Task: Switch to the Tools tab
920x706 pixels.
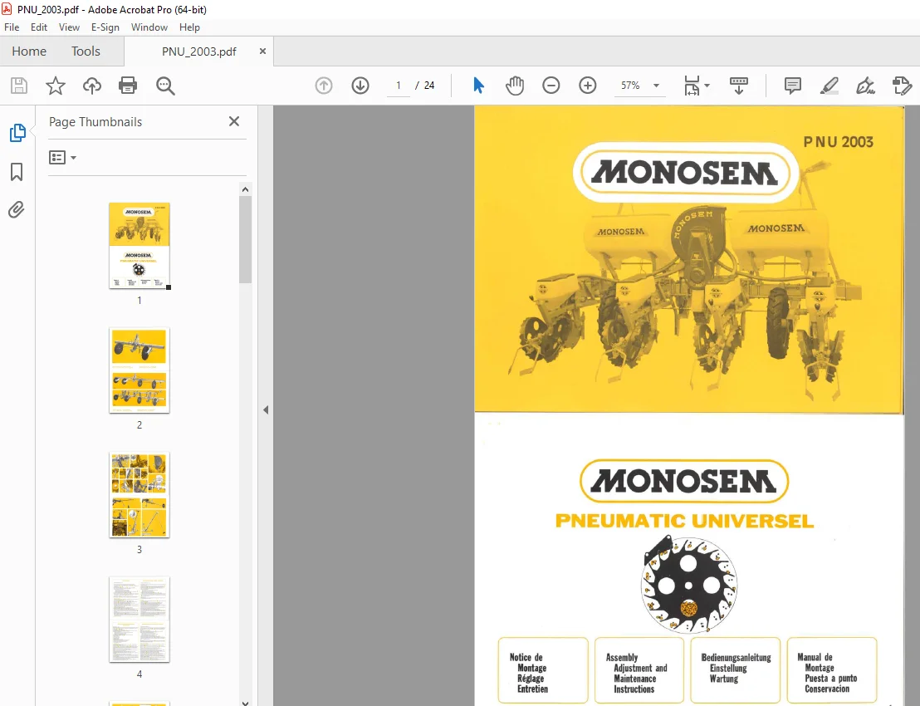Action: [86, 51]
